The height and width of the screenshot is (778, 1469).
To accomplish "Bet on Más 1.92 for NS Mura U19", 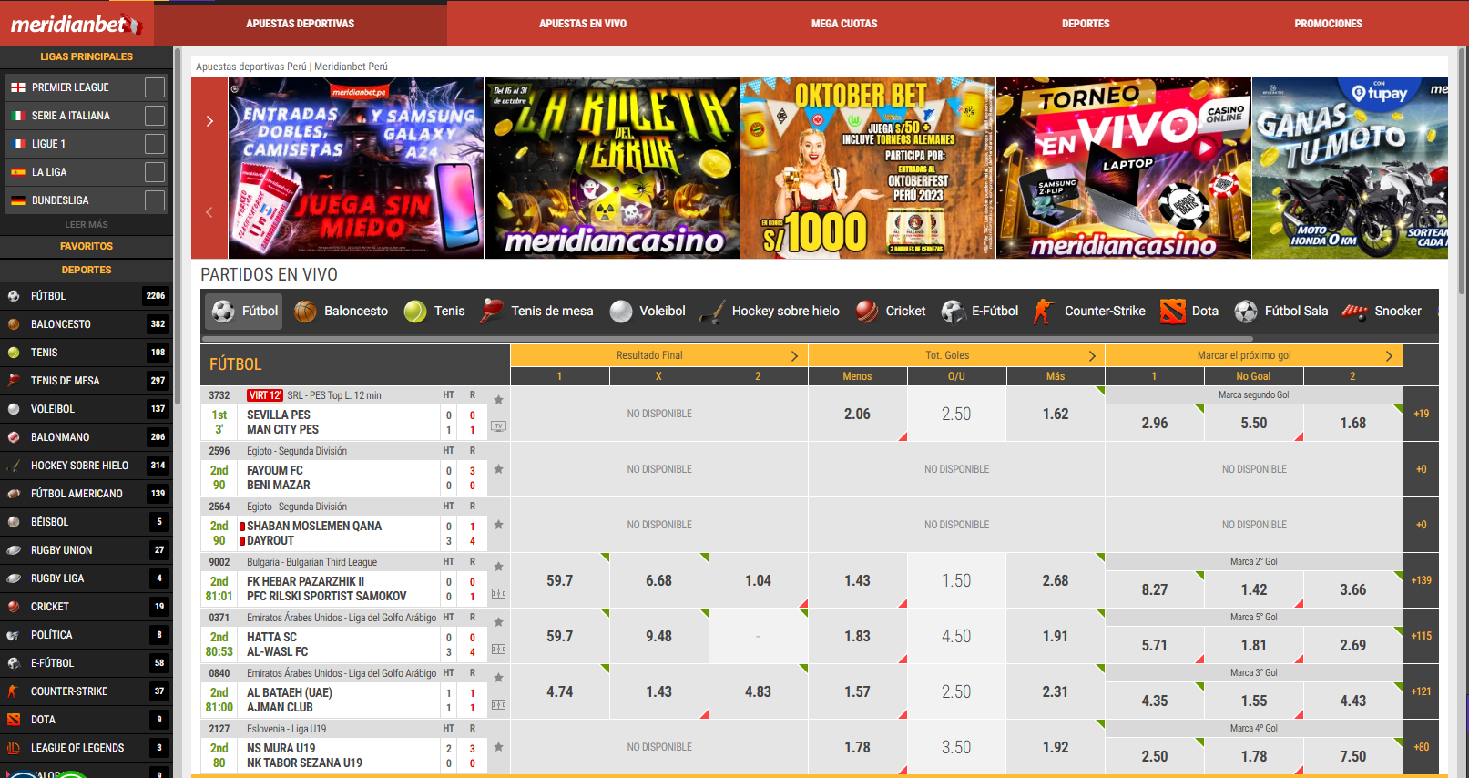I will 1056,747.
